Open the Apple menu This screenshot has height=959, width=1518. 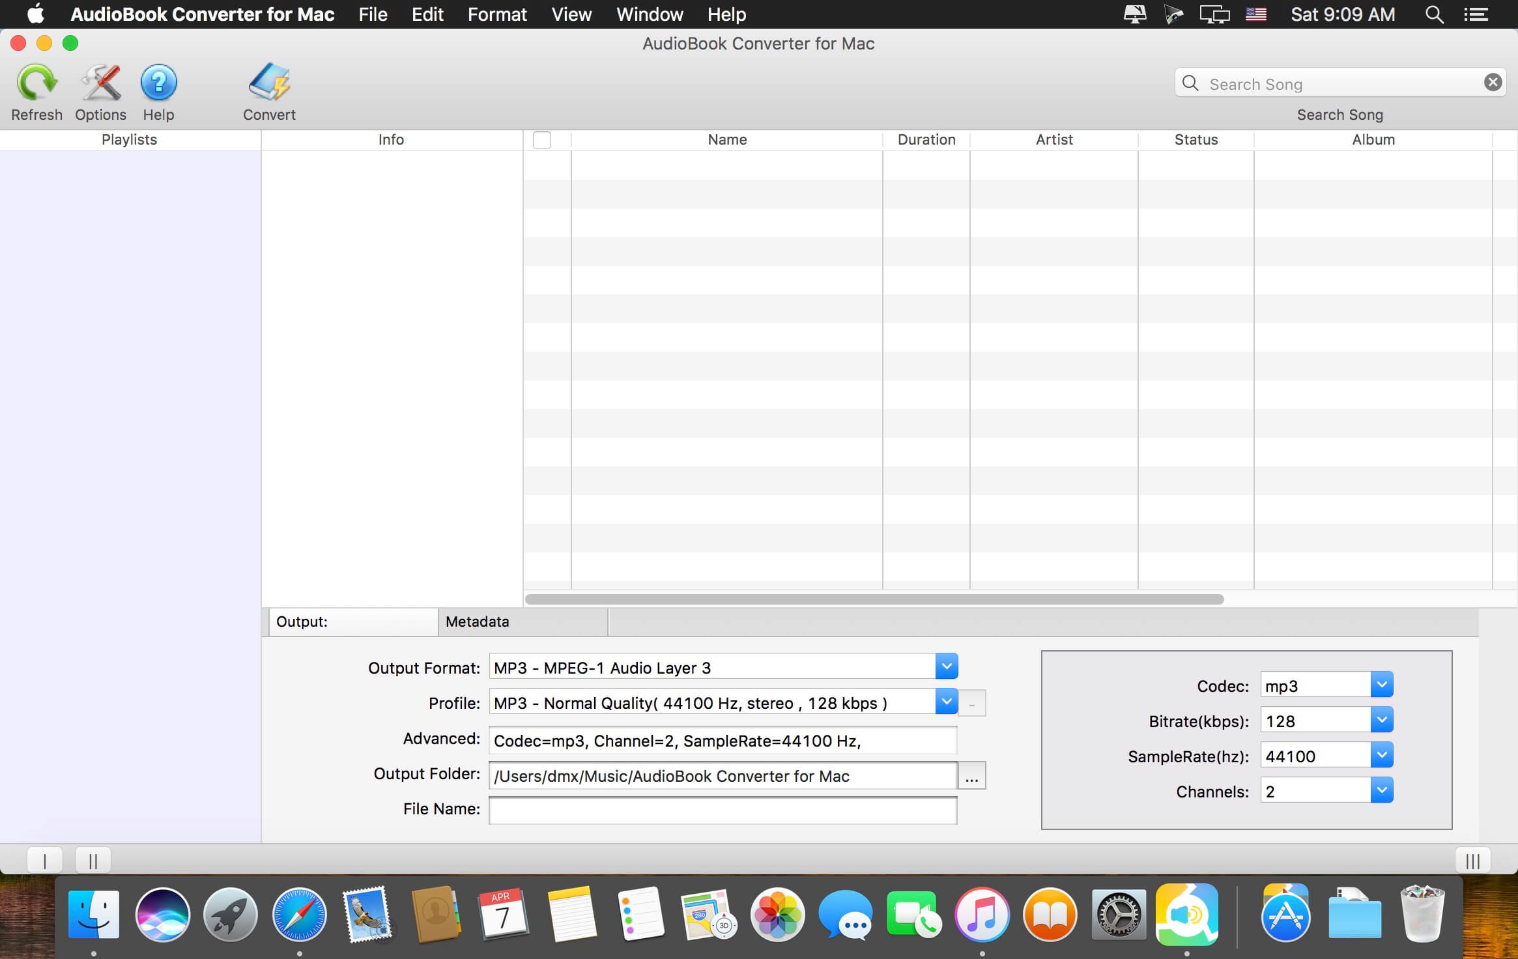coord(35,14)
